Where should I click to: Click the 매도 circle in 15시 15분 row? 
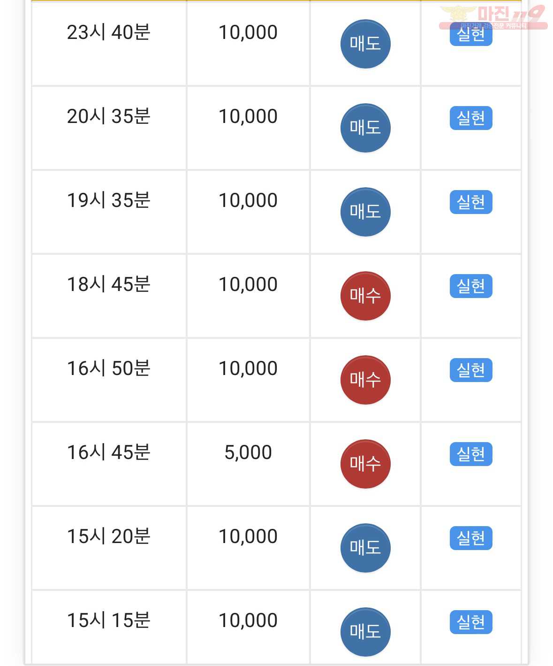tap(365, 632)
